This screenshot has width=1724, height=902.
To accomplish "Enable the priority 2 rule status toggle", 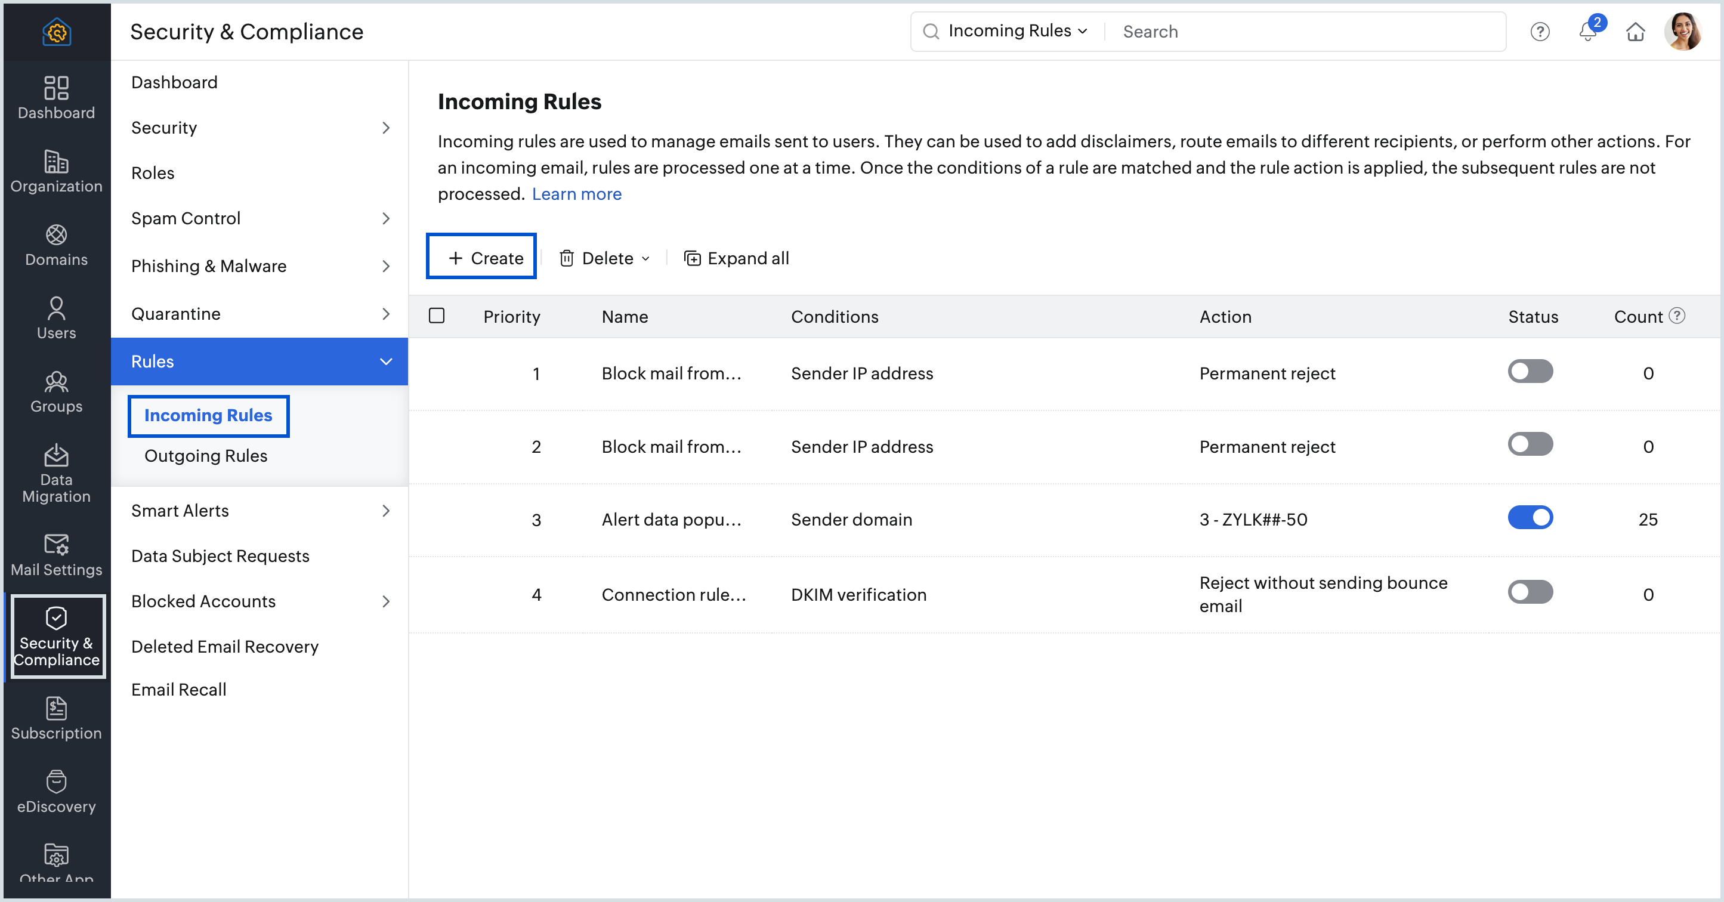I will pyautogui.click(x=1530, y=444).
